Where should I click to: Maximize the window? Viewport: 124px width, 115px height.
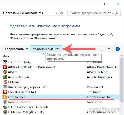coord(106,4)
